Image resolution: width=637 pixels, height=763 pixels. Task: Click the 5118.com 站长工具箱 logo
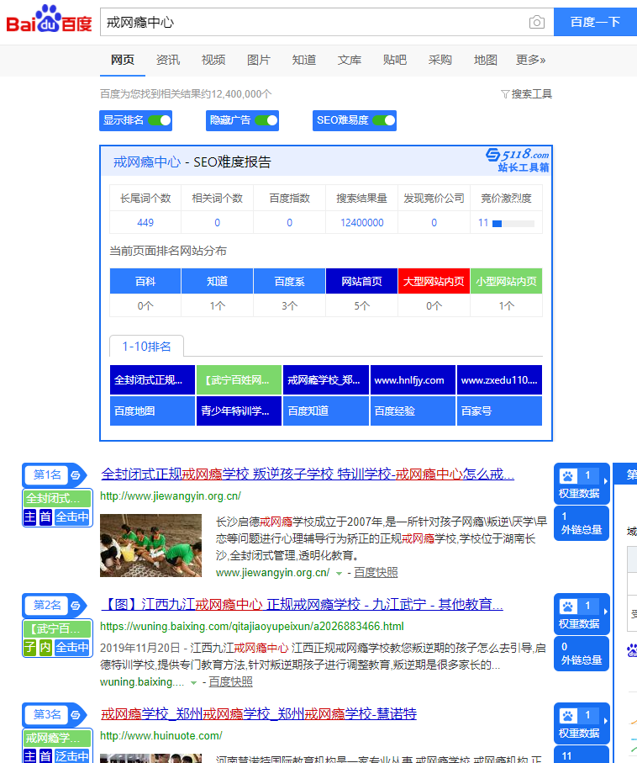click(x=517, y=160)
